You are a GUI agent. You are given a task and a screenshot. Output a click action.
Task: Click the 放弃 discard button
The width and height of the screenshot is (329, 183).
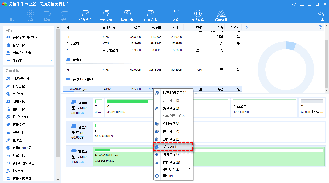[30, 15]
